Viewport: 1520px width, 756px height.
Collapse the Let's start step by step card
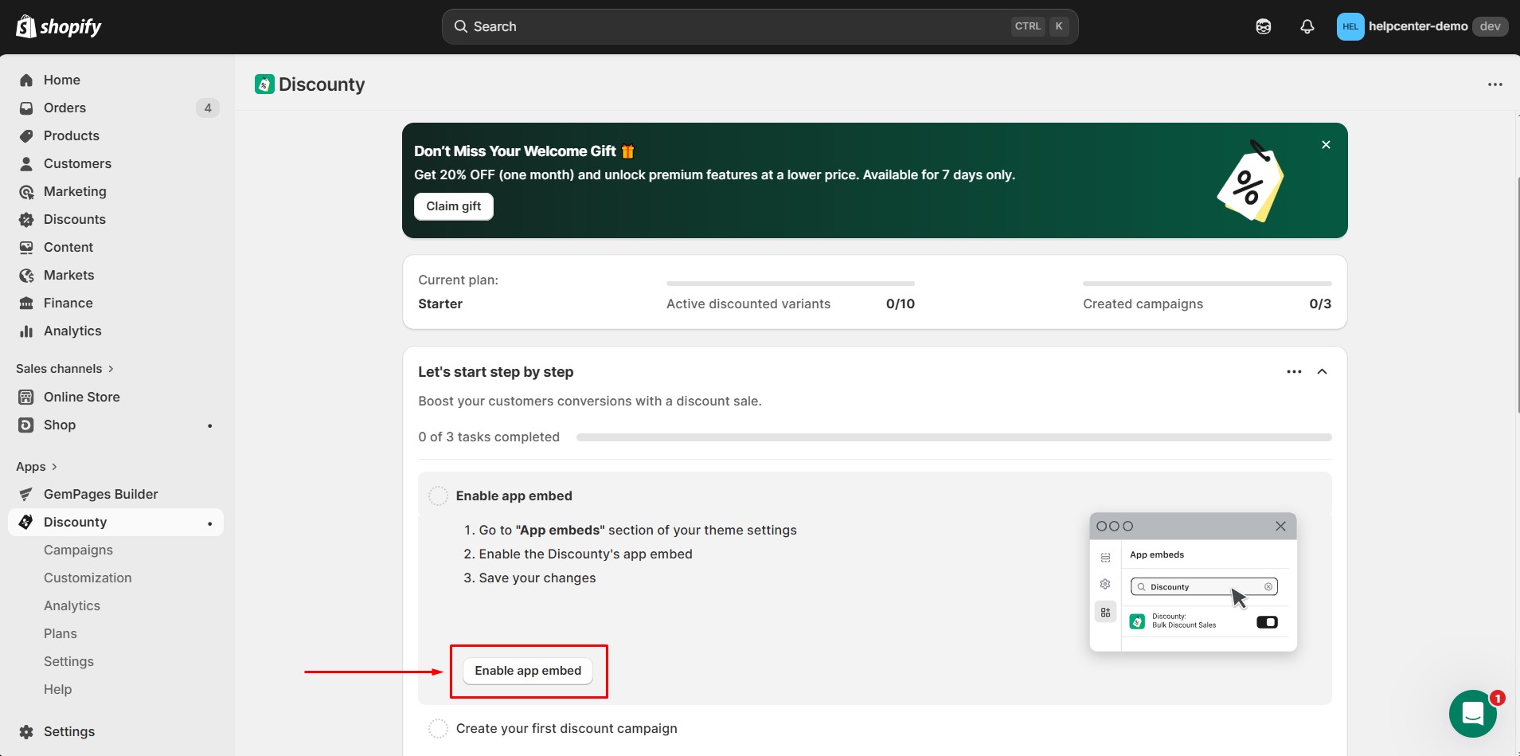1321,371
